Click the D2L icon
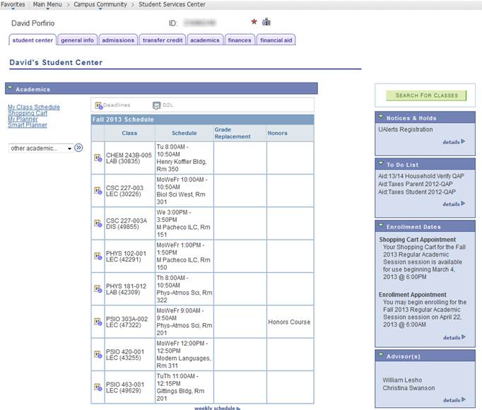This screenshot has height=410, width=482. pos(156,105)
